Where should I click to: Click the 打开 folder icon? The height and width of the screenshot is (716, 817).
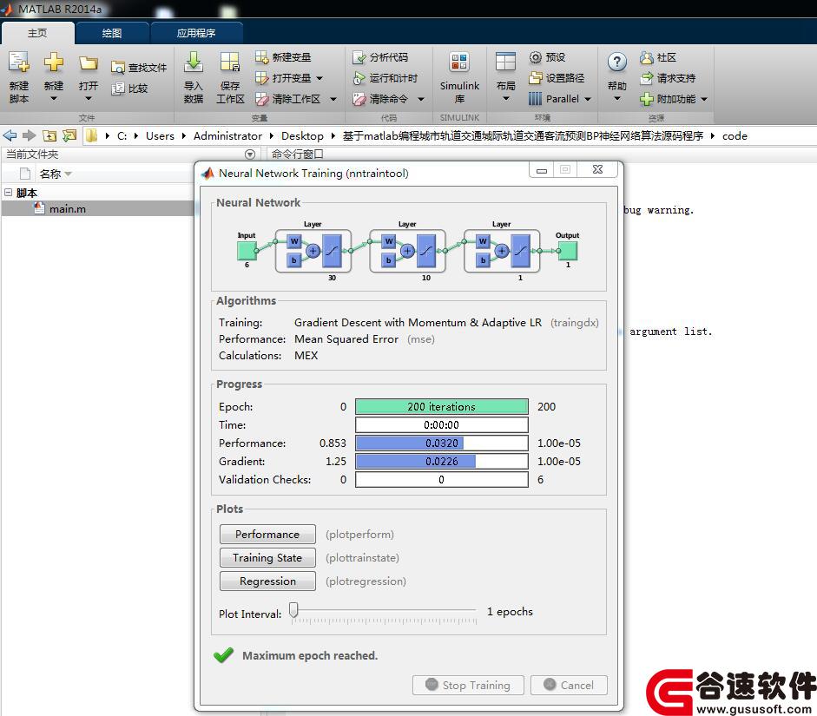(88, 63)
